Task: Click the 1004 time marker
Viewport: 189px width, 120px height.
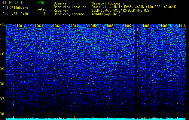Action: tap(75, 26)
